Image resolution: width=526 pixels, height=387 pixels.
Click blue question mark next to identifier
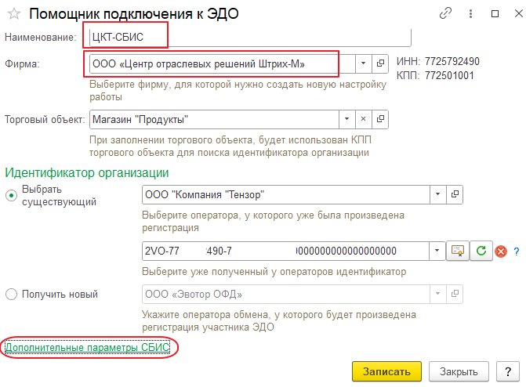pyautogui.click(x=517, y=251)
